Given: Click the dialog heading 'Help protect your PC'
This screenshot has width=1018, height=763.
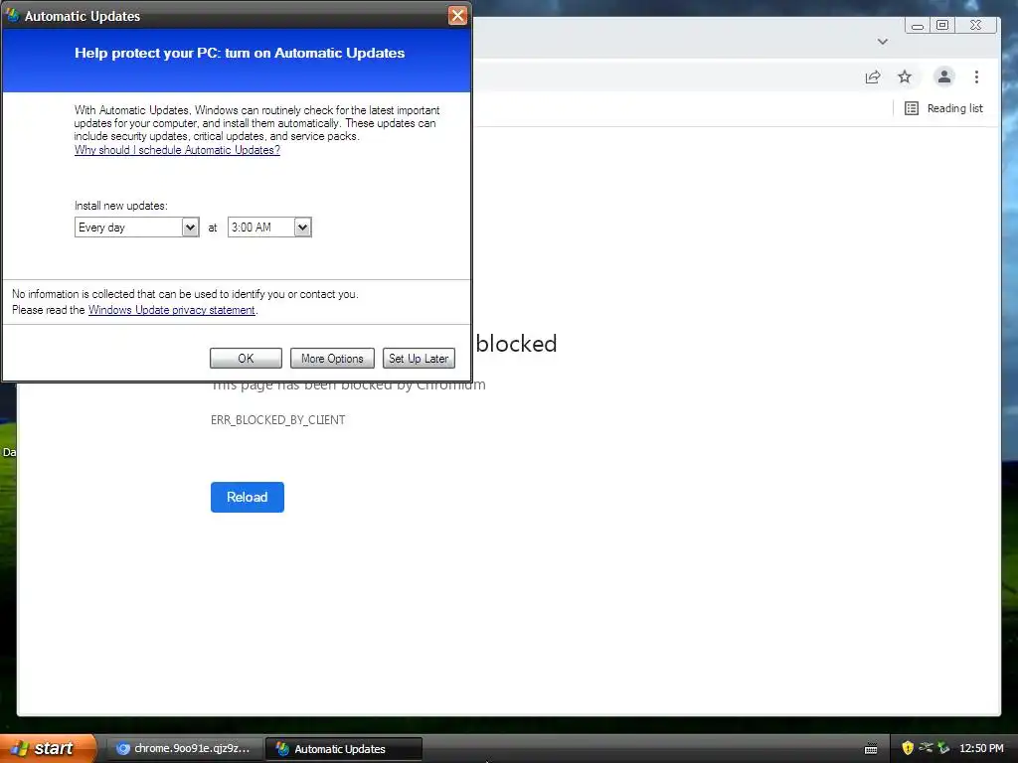Looking at the screenshot, I should (240, 54).
